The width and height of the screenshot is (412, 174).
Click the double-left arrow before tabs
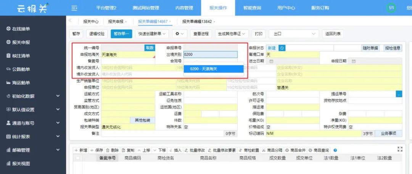70,21
